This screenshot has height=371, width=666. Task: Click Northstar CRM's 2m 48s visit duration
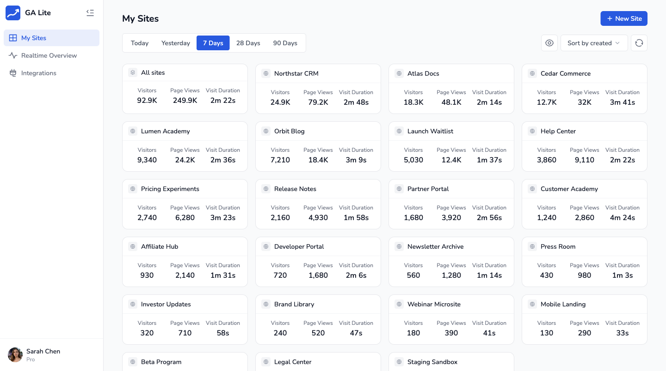tap(356, 102)
